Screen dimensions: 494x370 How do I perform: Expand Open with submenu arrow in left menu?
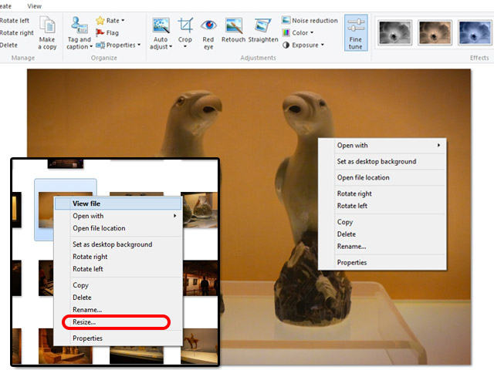tap(174, 216)
